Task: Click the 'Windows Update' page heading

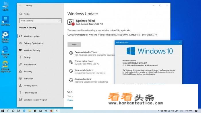Action: [83, 14]
